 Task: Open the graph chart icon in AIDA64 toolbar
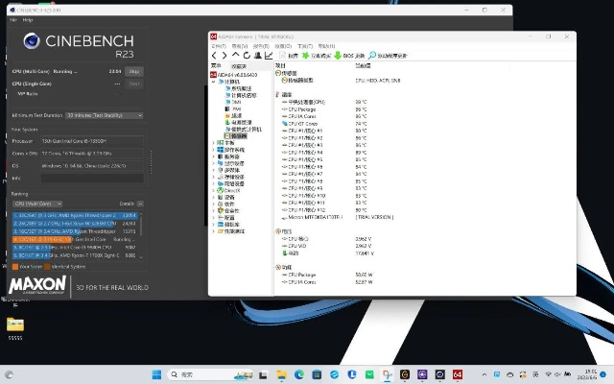point(269,56)
